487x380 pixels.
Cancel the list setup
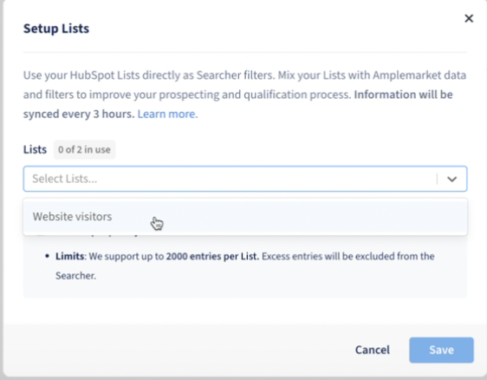click(x=373, y=351)
